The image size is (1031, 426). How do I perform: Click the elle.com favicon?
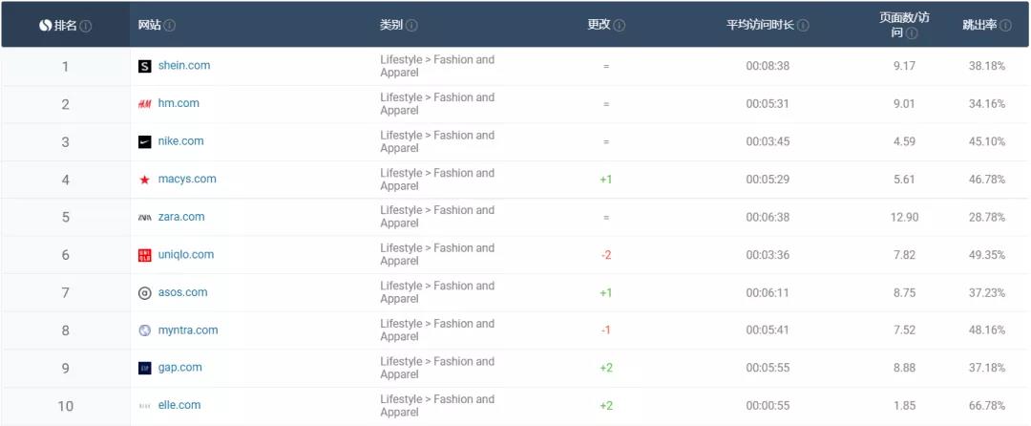coord(145,406)
